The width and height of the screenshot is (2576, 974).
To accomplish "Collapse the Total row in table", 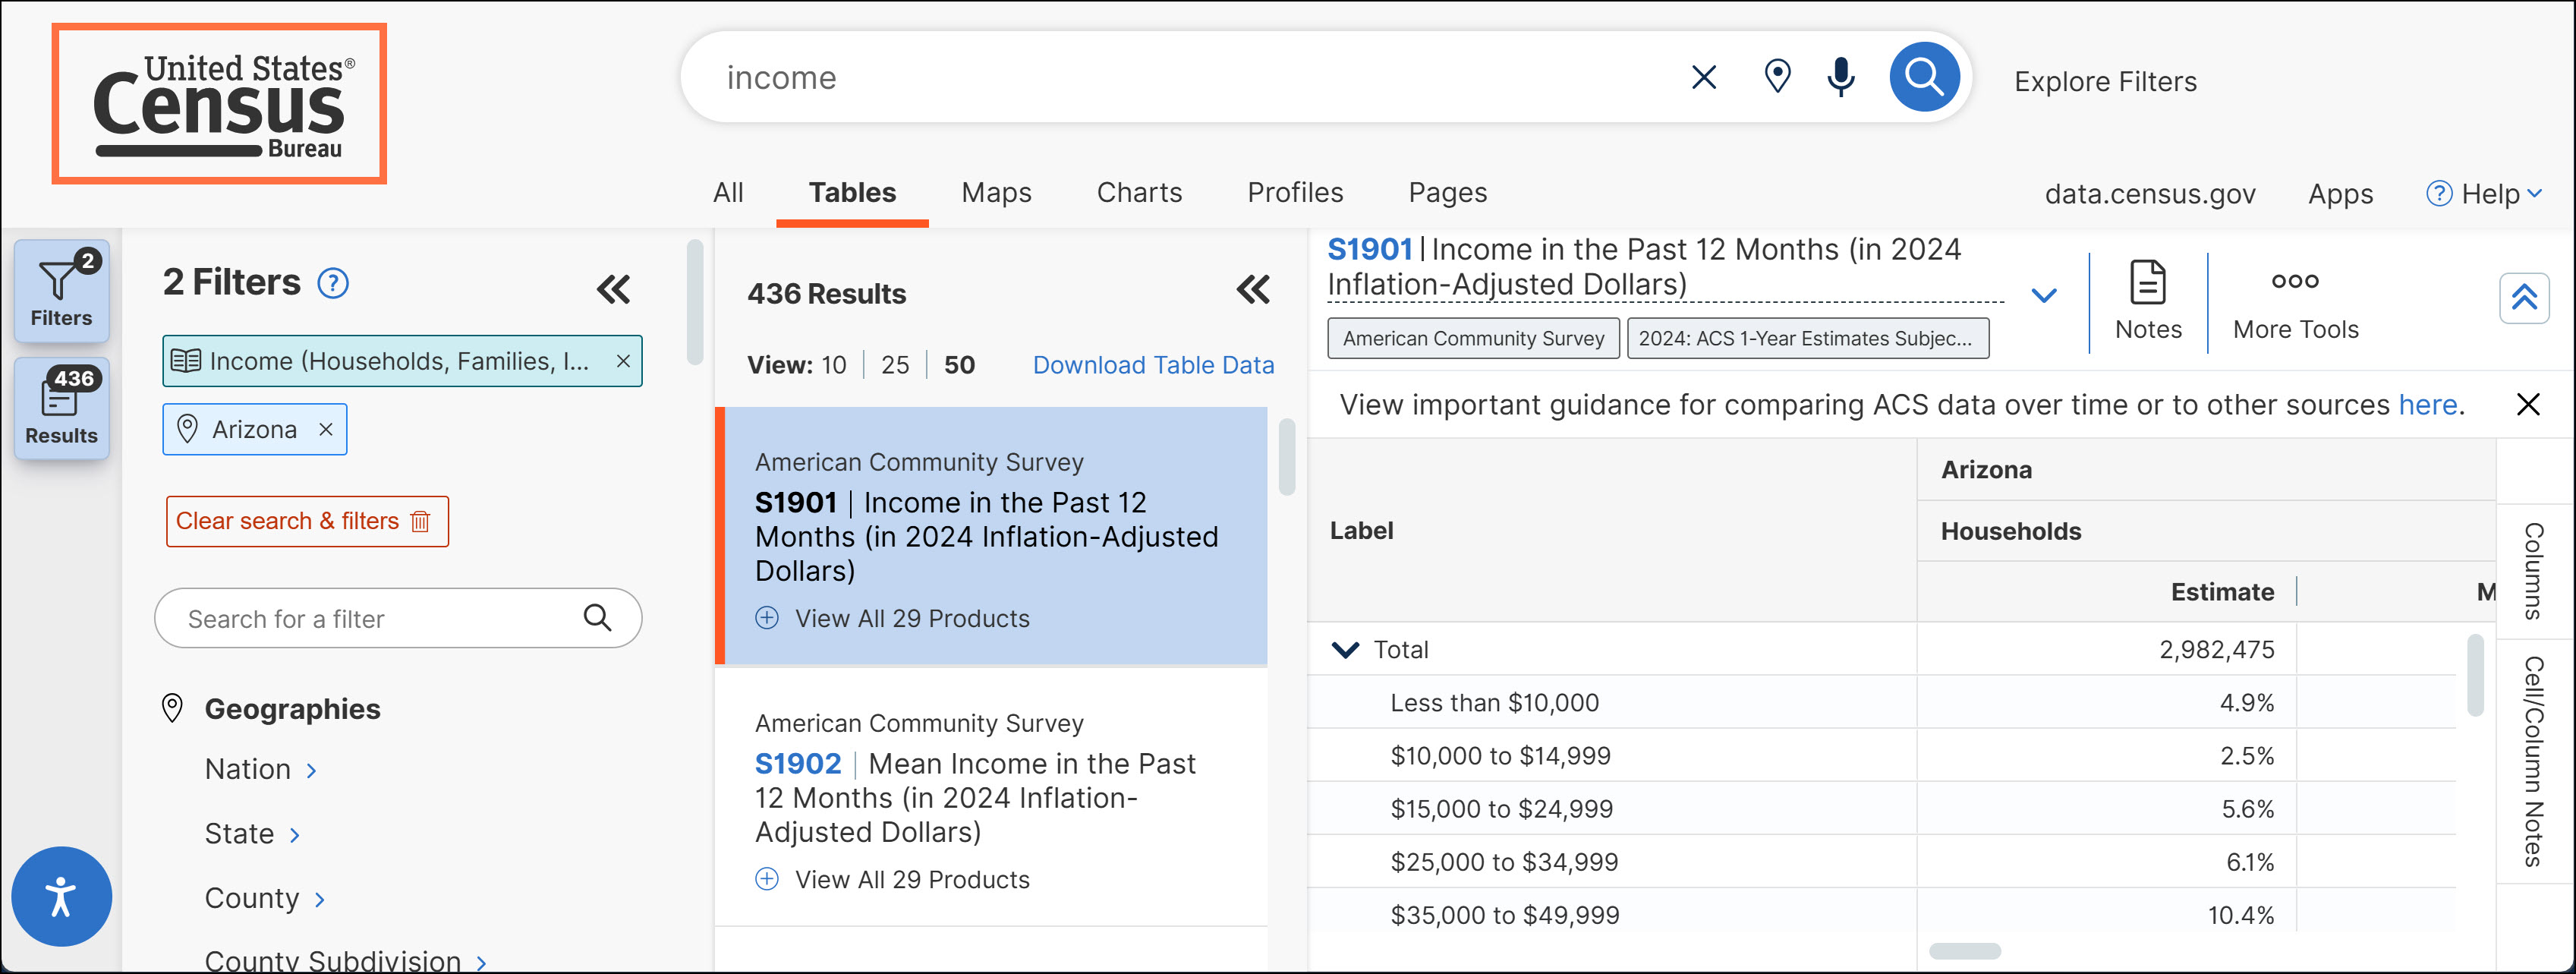I will (x=1346, y=650).
